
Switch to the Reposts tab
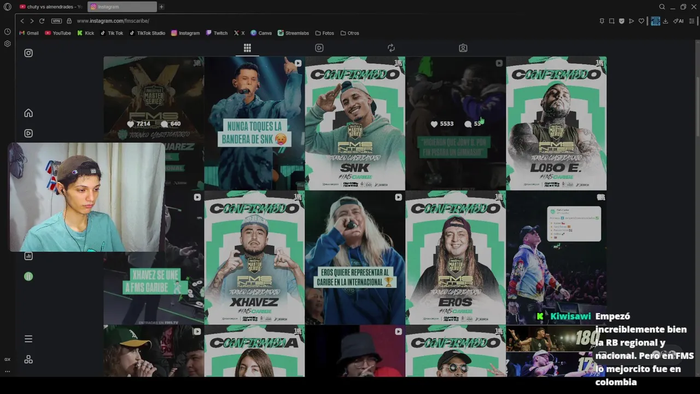coord(391,48)
